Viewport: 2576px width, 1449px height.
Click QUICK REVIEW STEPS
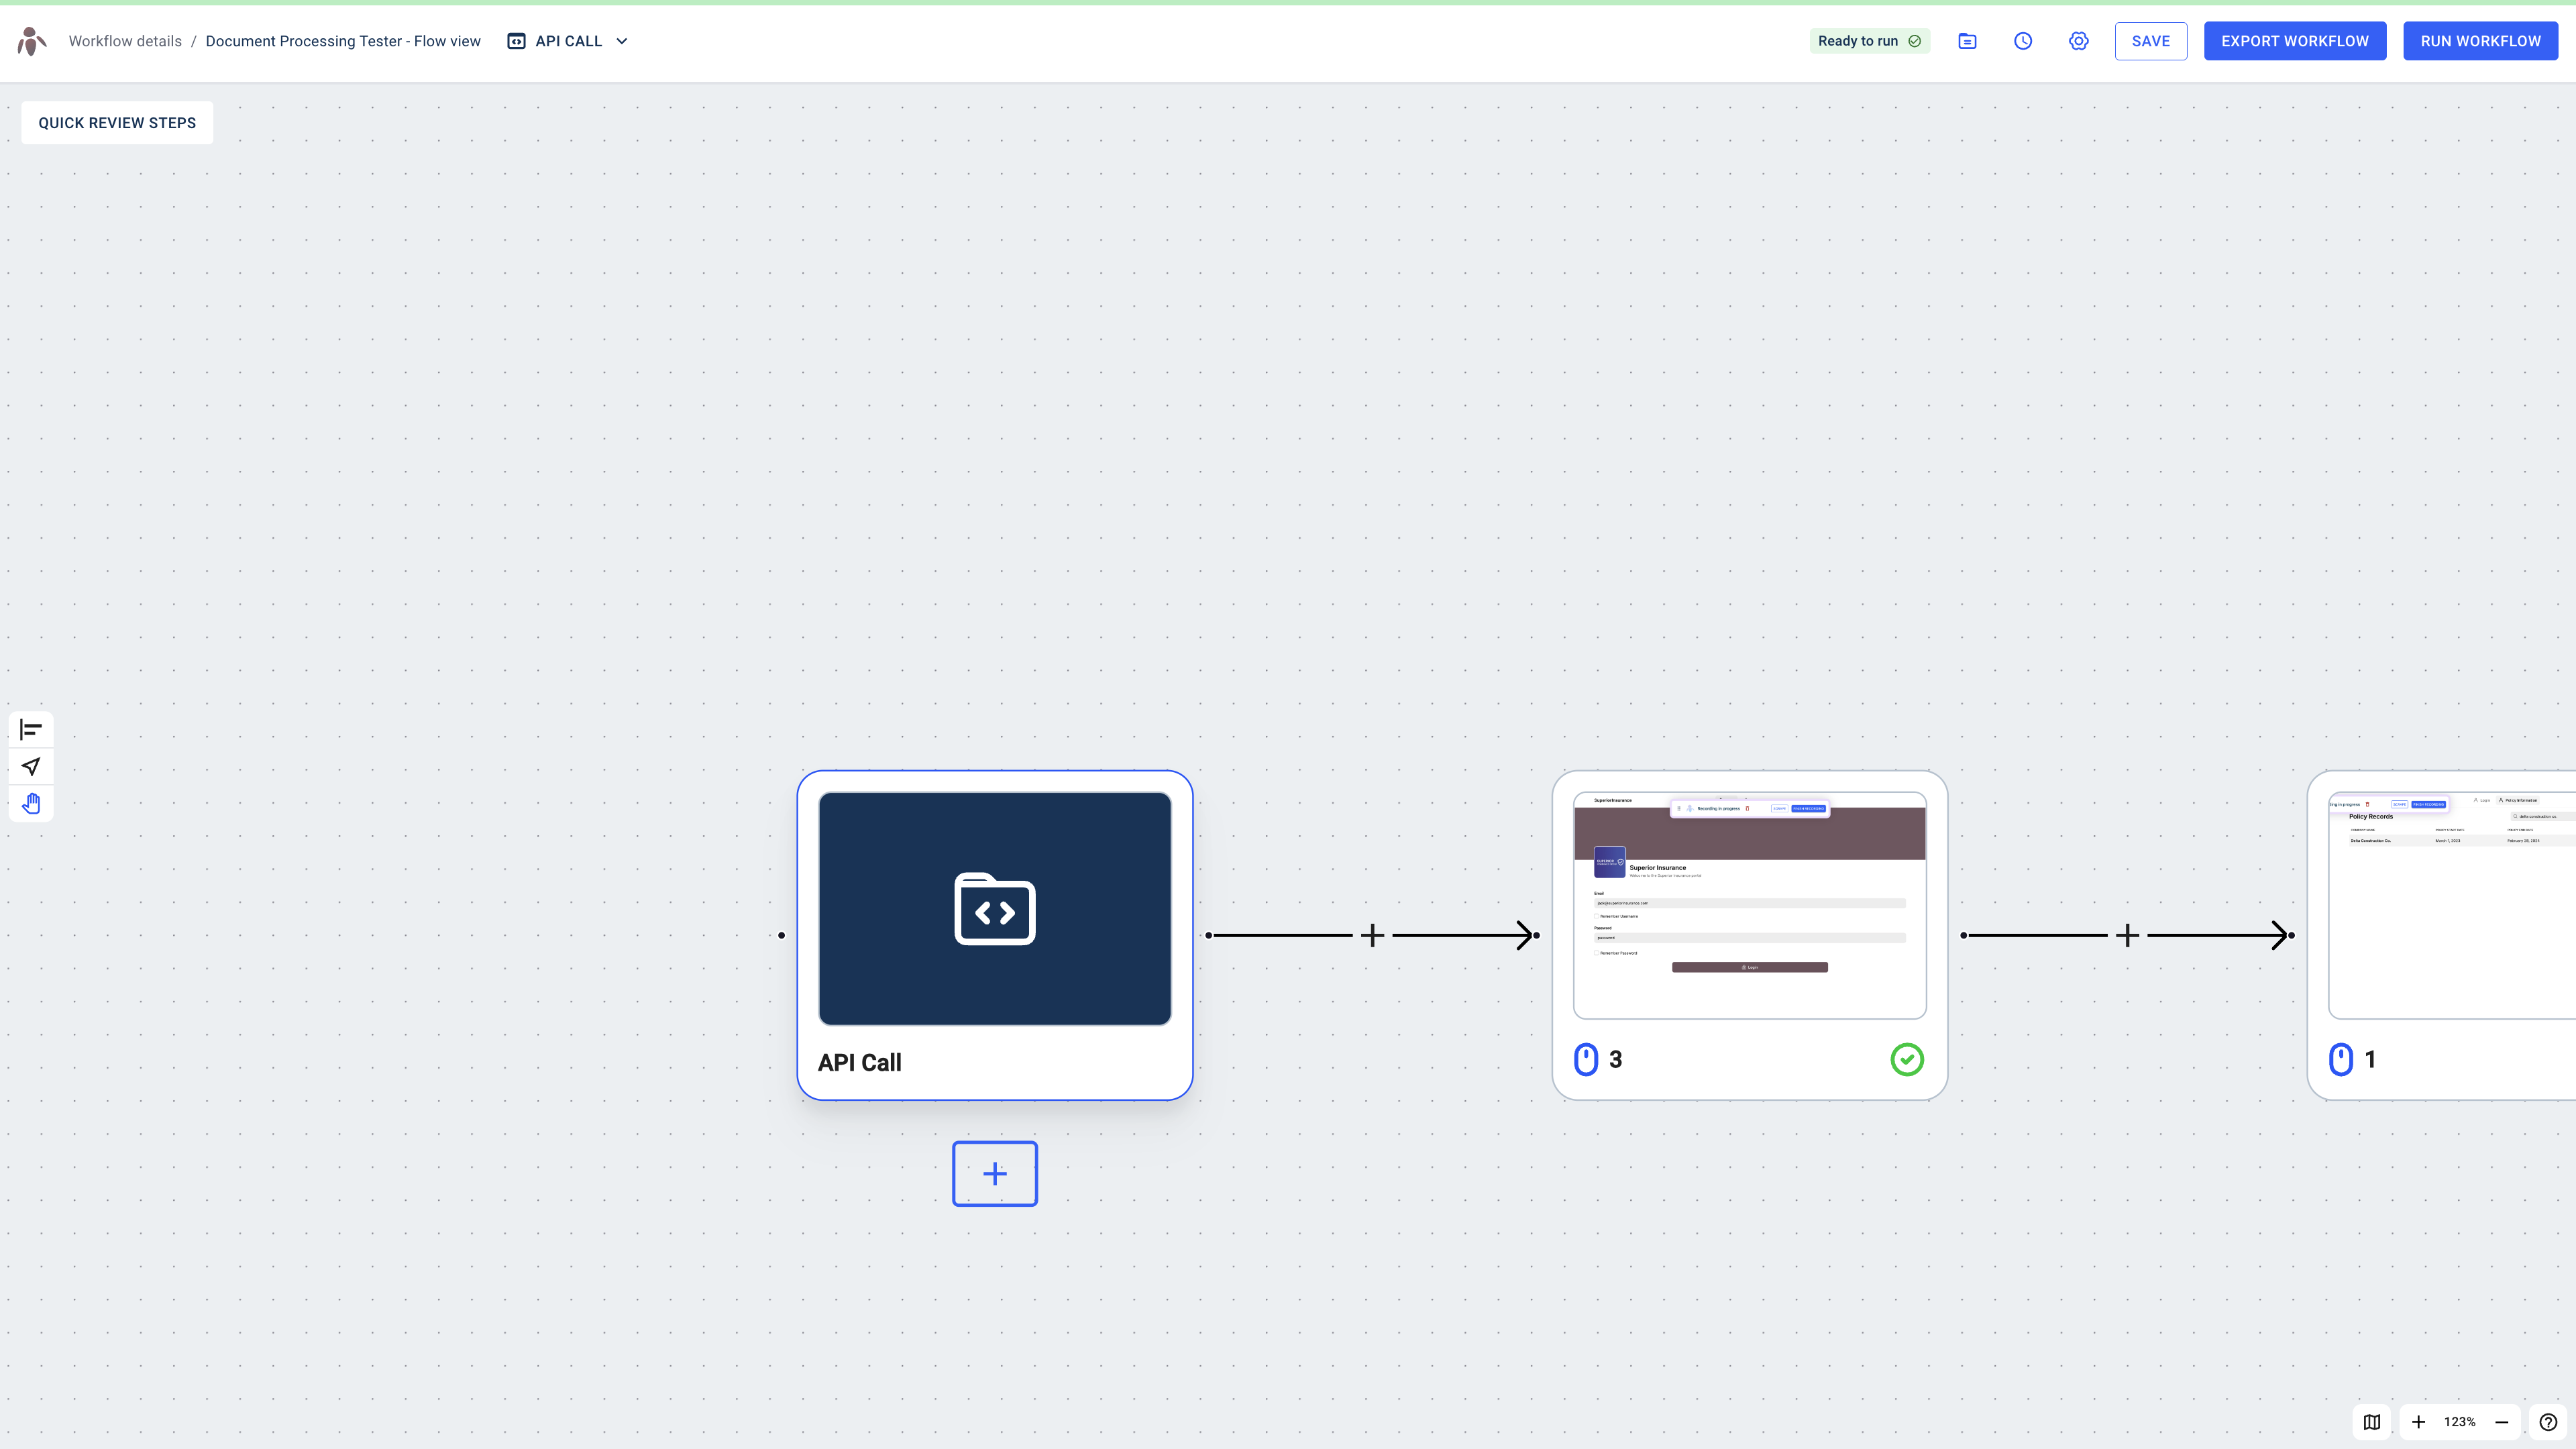tap(117, 122)
